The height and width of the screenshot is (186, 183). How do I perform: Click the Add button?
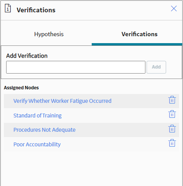156,67
